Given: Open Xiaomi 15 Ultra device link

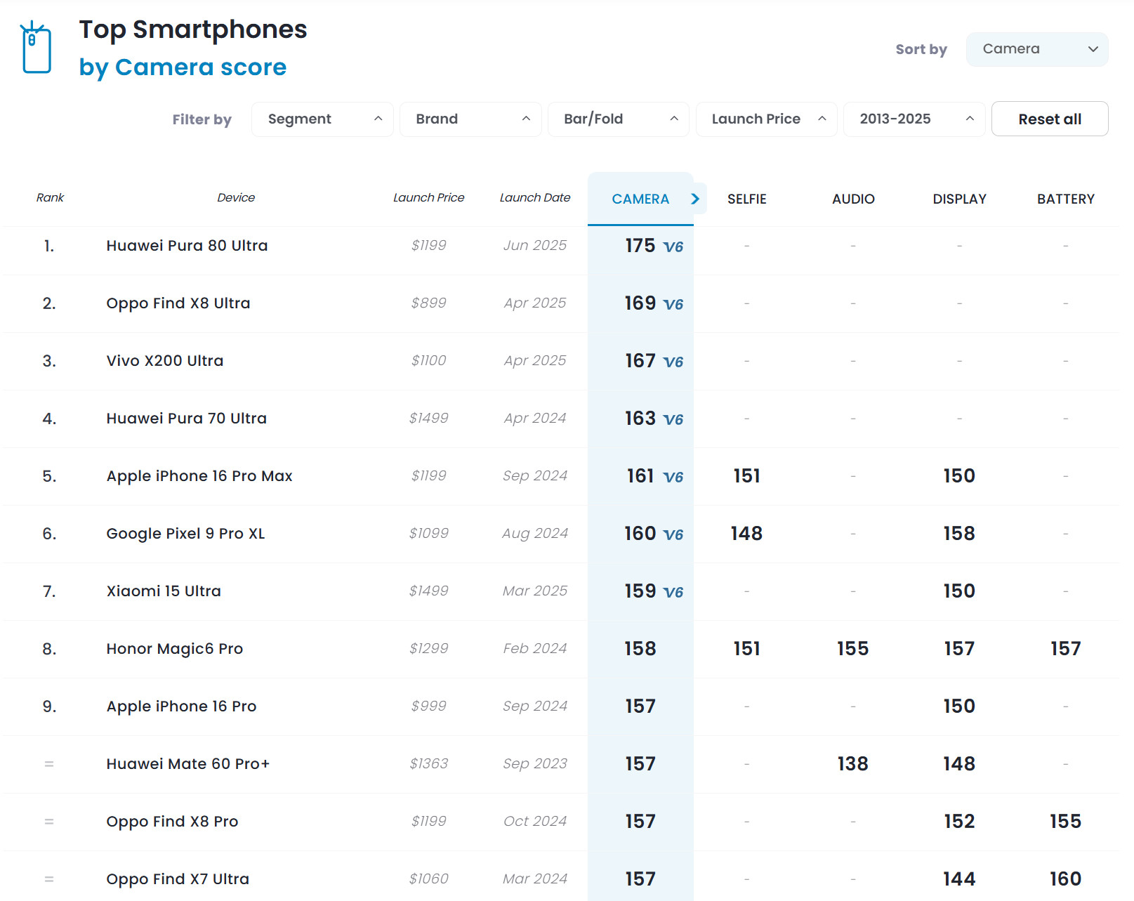Looking at the screenshot, I should pyautogui.click(x=164, y=591).
